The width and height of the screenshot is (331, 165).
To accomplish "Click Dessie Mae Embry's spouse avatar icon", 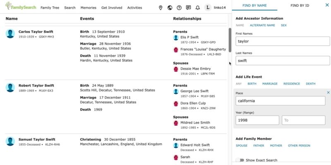I will click(x=176, y=69).
